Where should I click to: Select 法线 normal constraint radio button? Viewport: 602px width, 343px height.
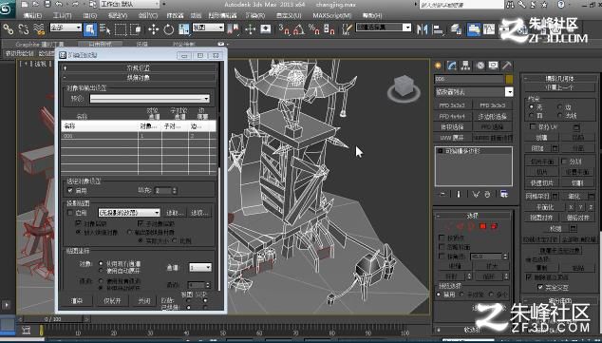click(x=560, y=115)
